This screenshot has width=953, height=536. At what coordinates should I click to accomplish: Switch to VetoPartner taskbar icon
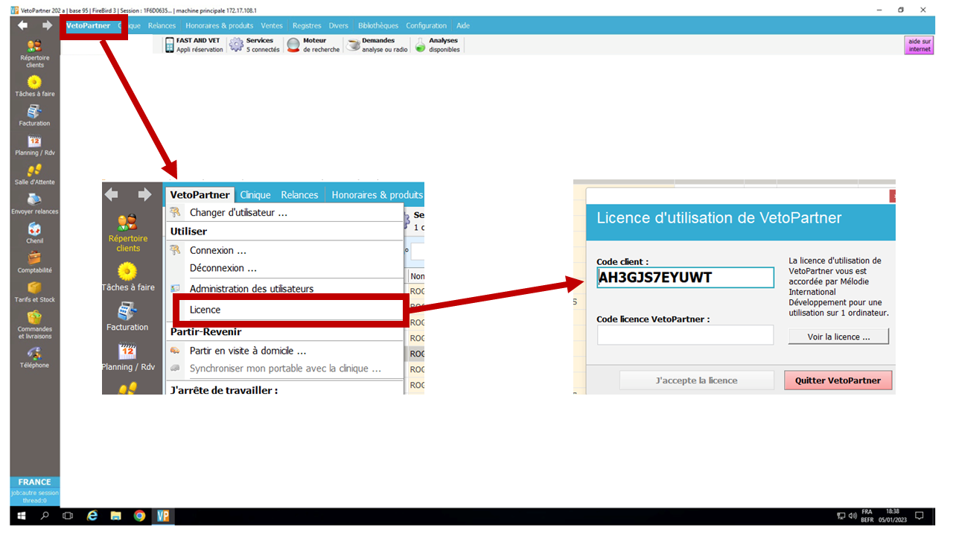tap(163, 515)
